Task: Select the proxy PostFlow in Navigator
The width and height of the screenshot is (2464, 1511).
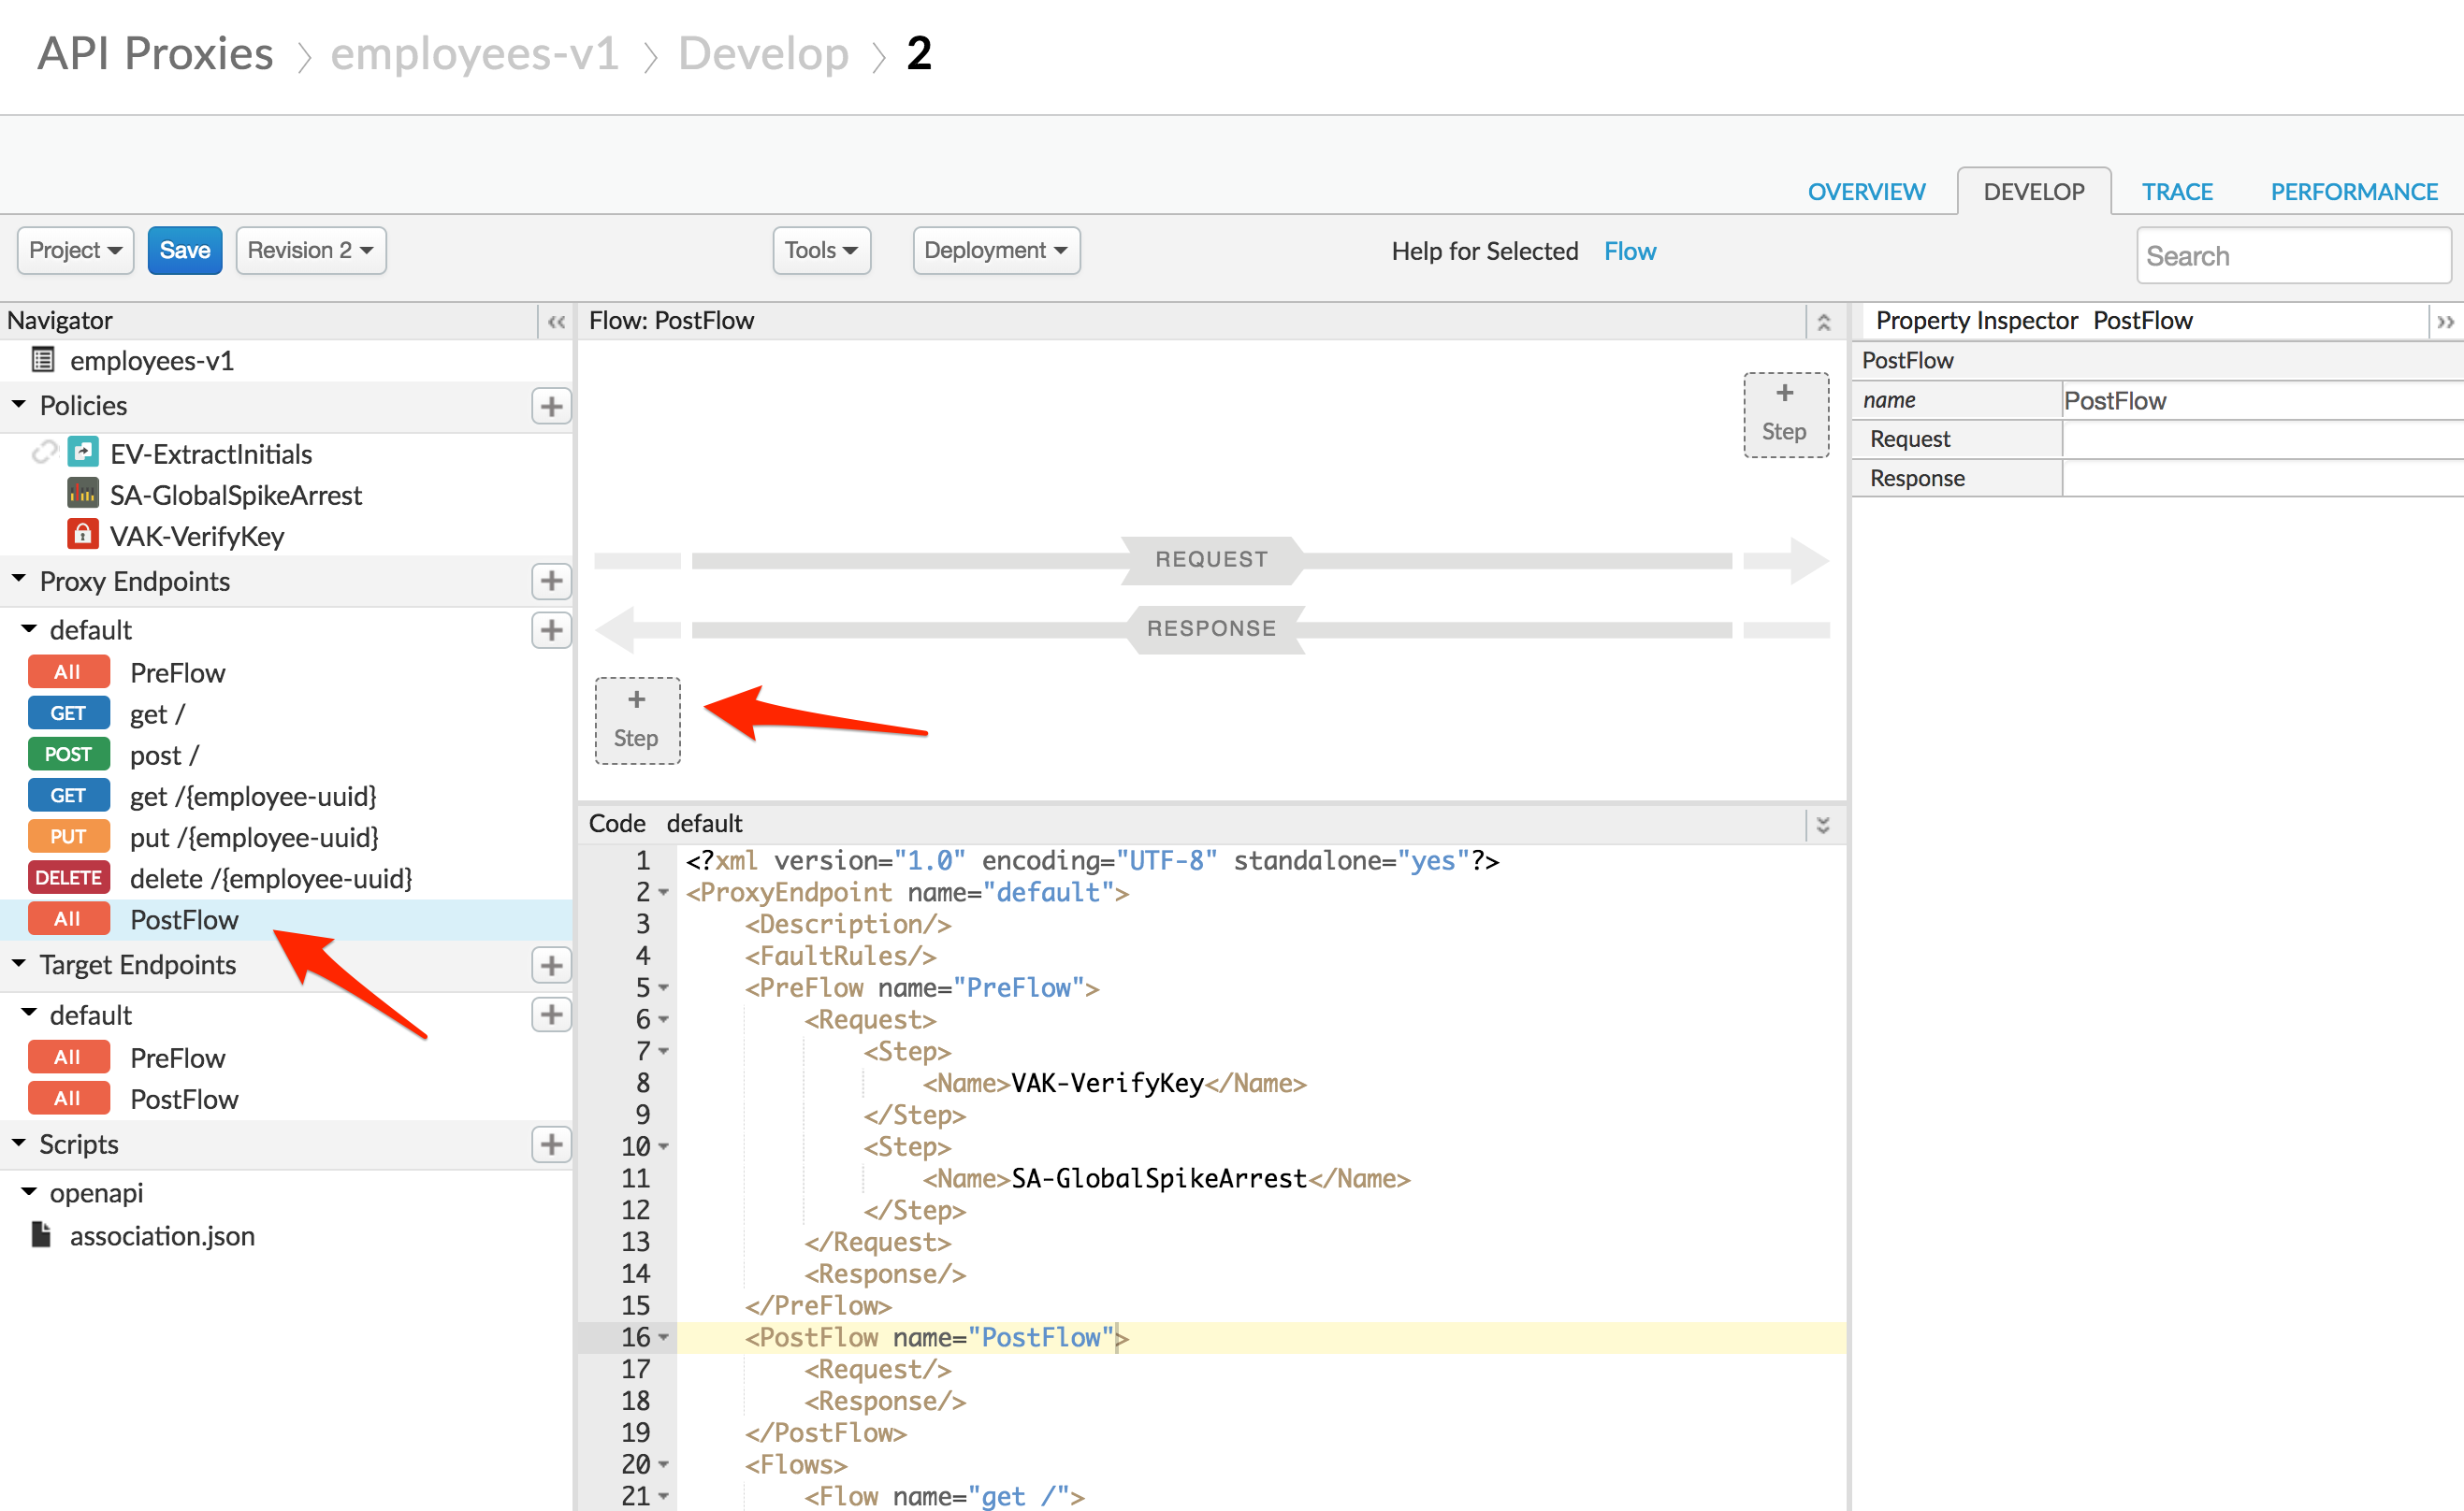Action: pyautogui.click(x=184, y=918)
